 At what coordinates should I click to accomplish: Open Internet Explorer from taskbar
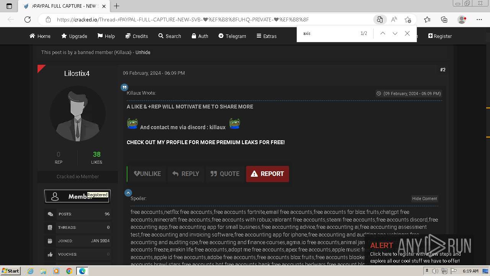click(x=31, y=271)
